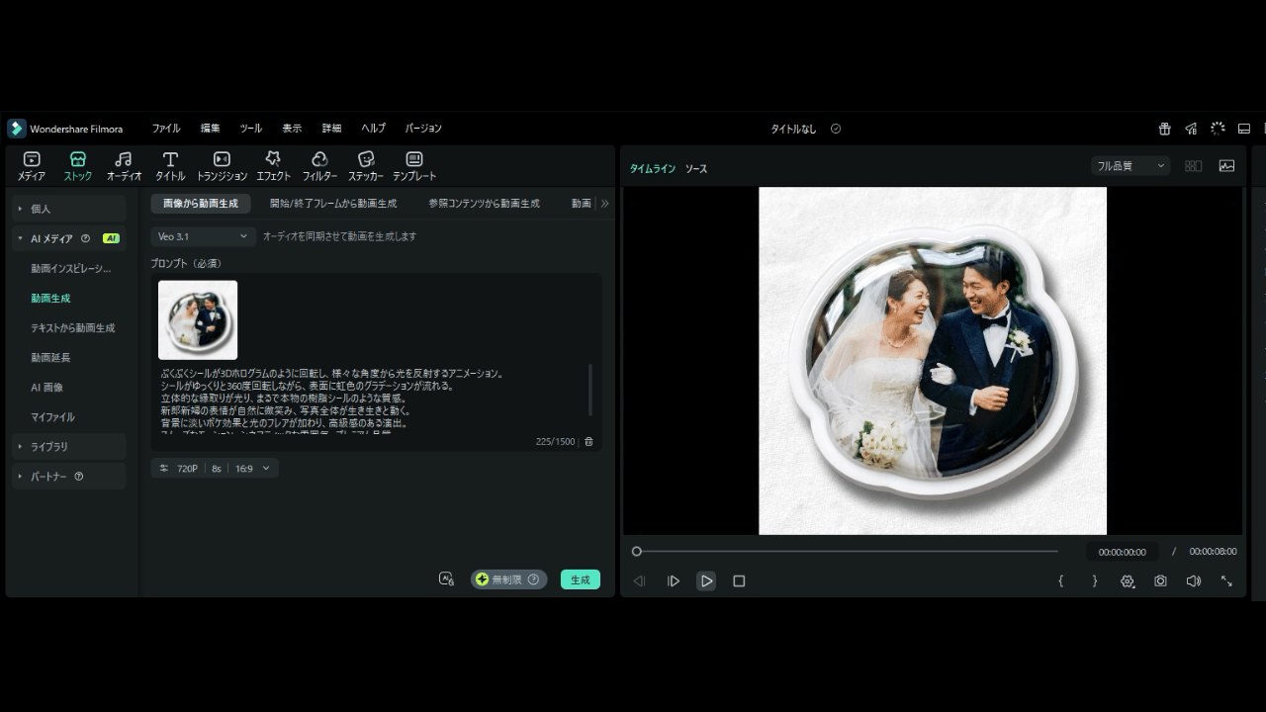Expand the ライブラリ section in the sidebar
1266x712 pixels.
click(49, 447)
